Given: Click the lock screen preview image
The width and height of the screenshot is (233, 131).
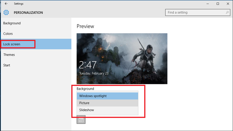Looking at the screenshot, I should [x=122, y=58].
